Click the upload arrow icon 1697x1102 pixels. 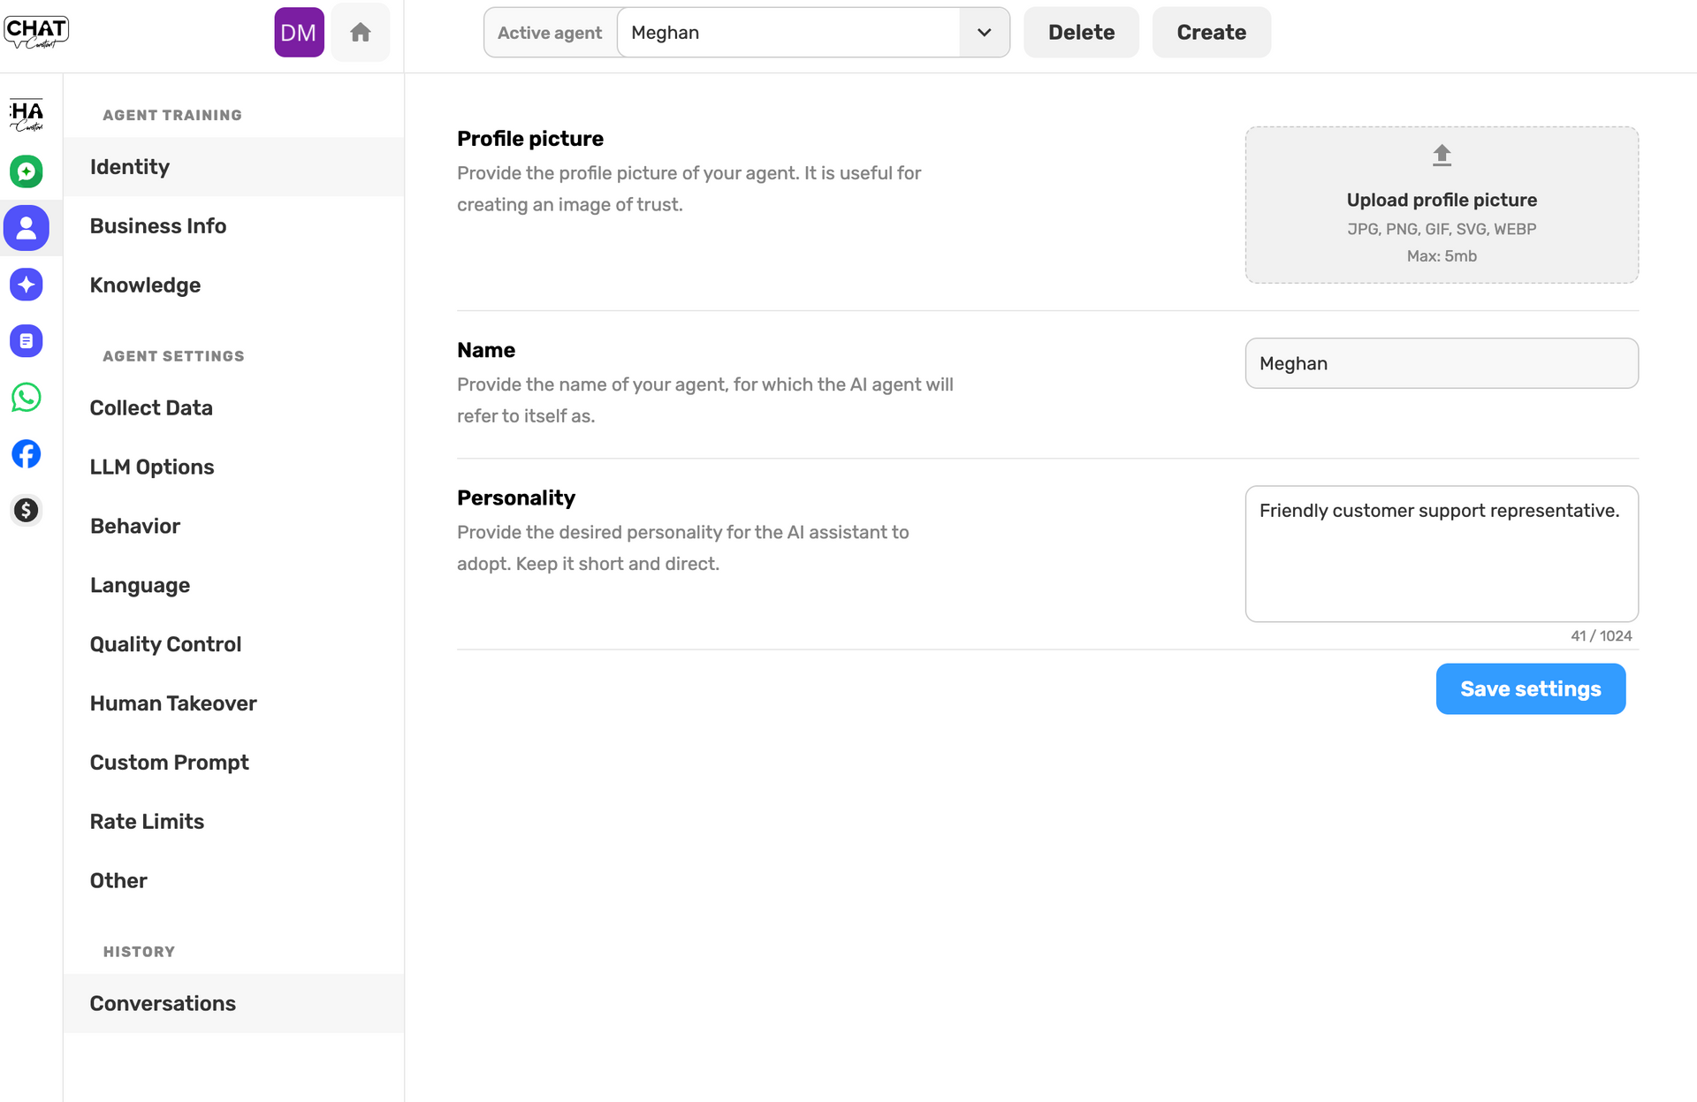coord(1442,156)
